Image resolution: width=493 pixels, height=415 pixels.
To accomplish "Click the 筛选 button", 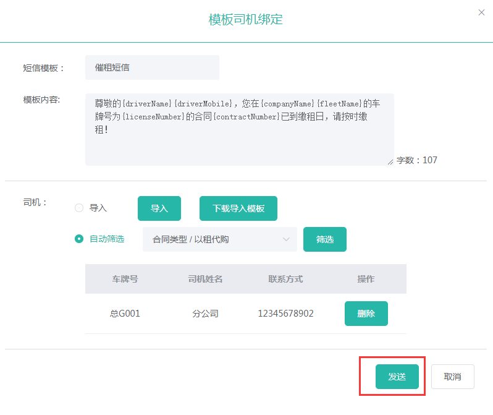I will (324, 239).
